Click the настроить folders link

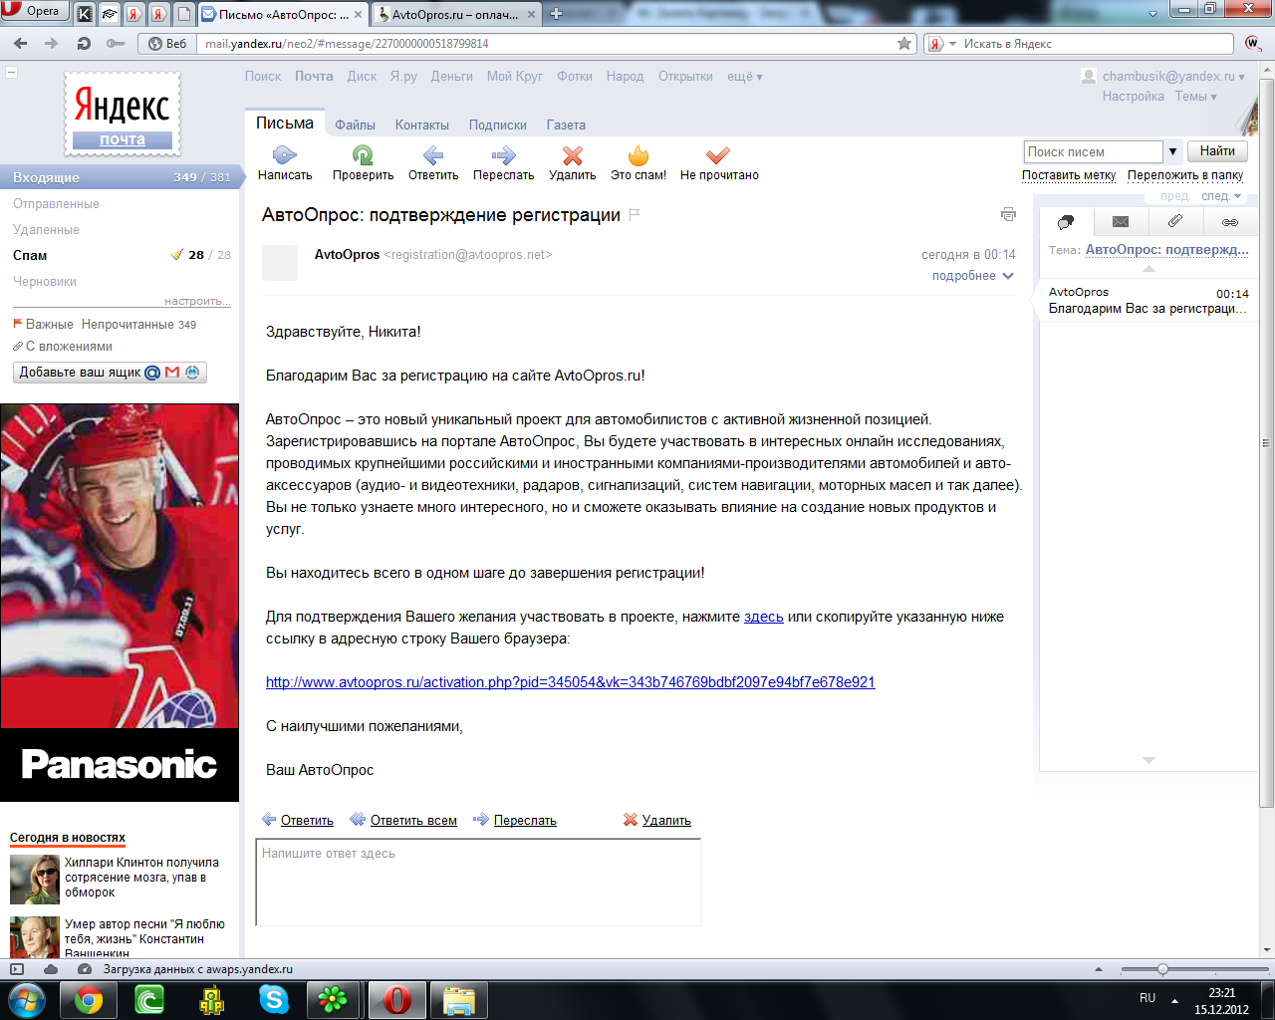pos(197,301)
